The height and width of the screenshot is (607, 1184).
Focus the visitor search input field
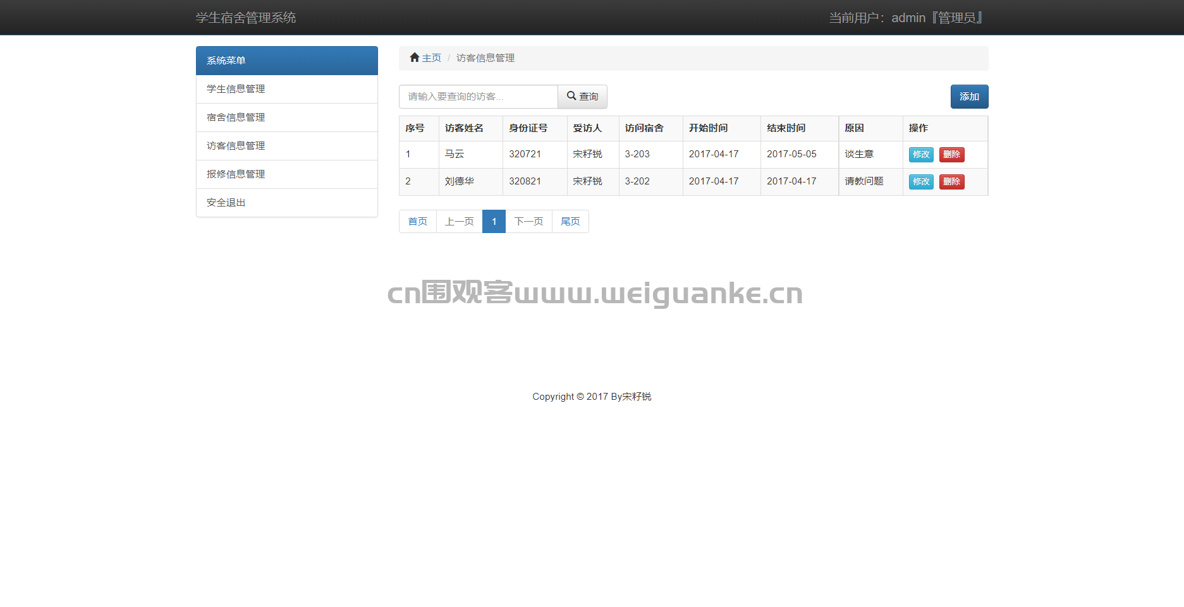[479, 97]
